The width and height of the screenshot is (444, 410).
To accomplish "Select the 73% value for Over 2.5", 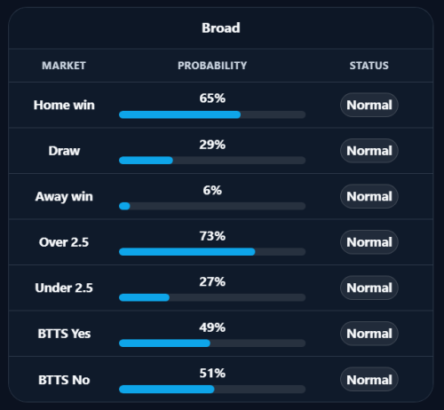I will click(x=212, y=236).
